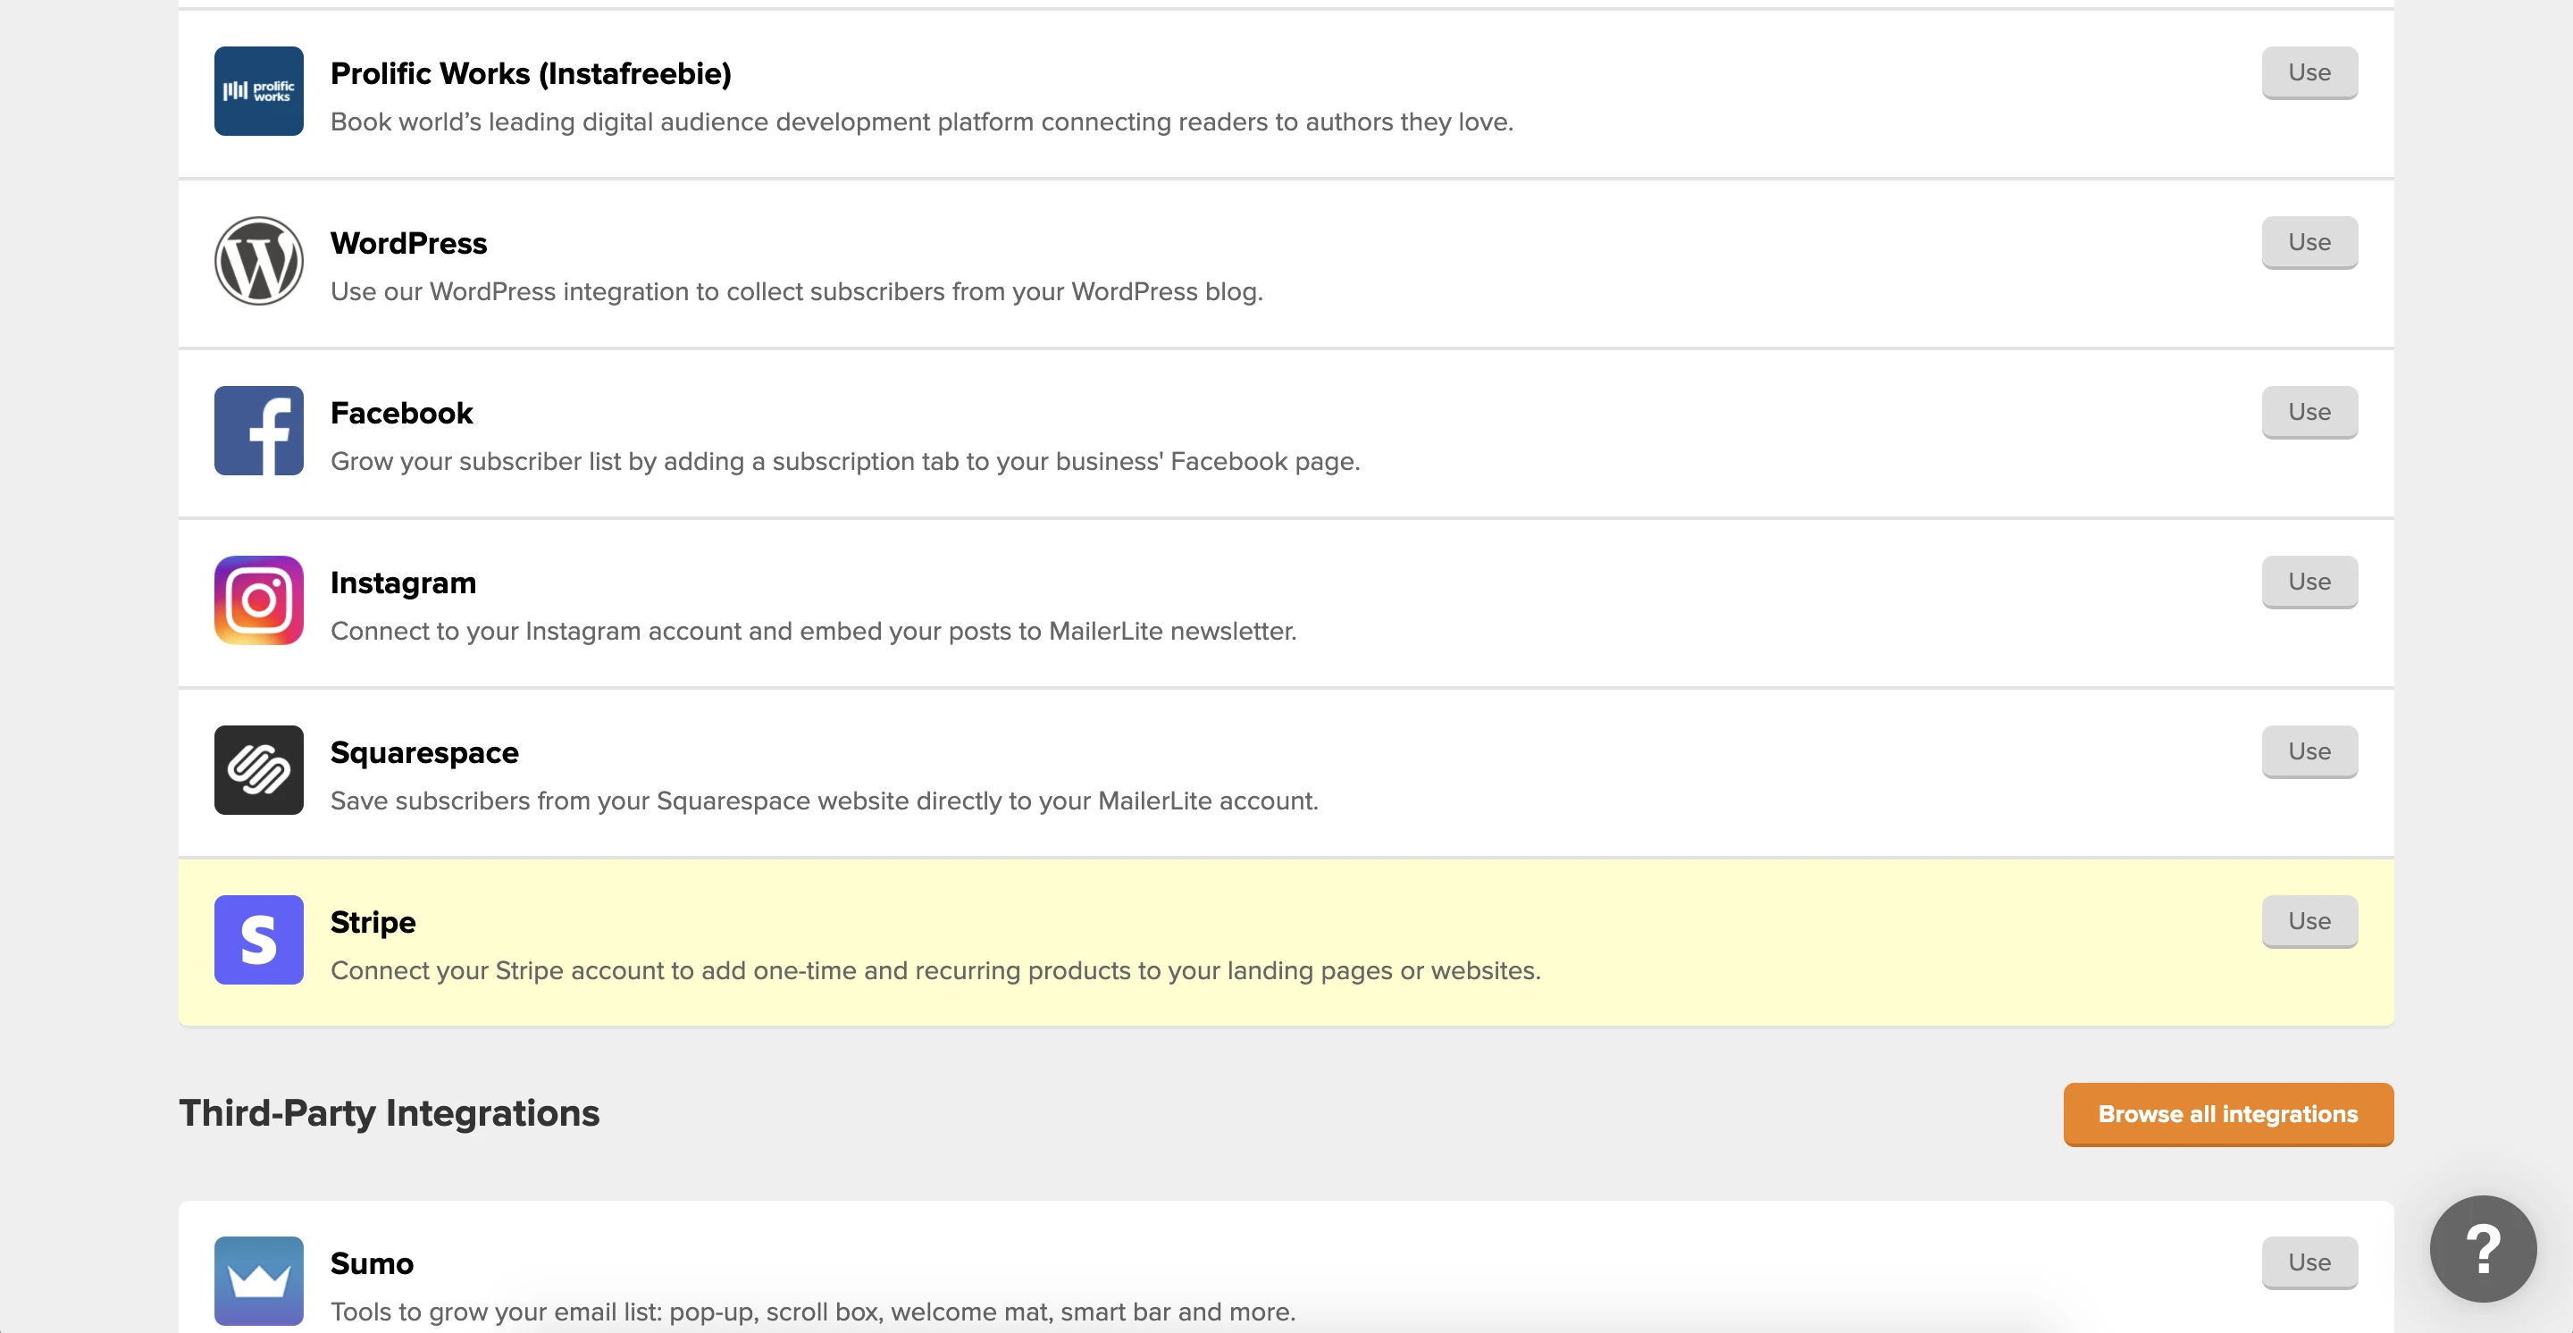Screen dimensions: 2573x1333
Task: Open the help question mark bubble
Action: [2482, 1248]
